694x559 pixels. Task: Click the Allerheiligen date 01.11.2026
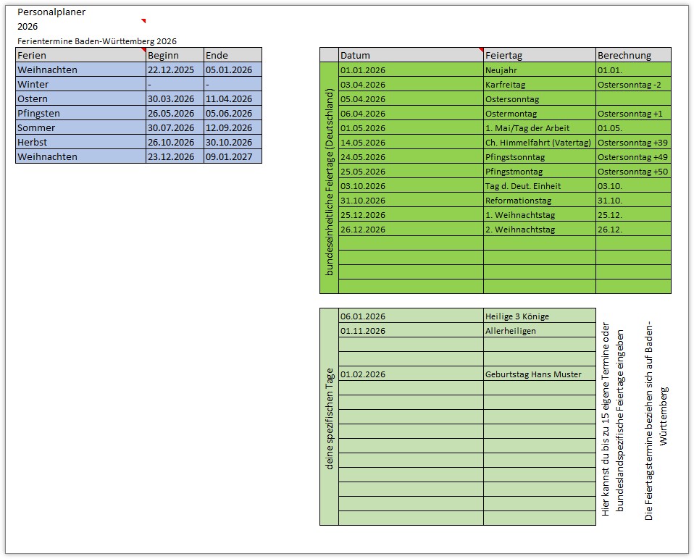tap(410, 330)
